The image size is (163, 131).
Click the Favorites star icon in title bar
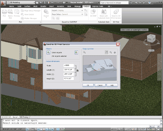click(144, 3)
